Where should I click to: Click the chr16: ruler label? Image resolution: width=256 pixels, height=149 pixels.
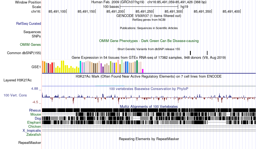36,11
